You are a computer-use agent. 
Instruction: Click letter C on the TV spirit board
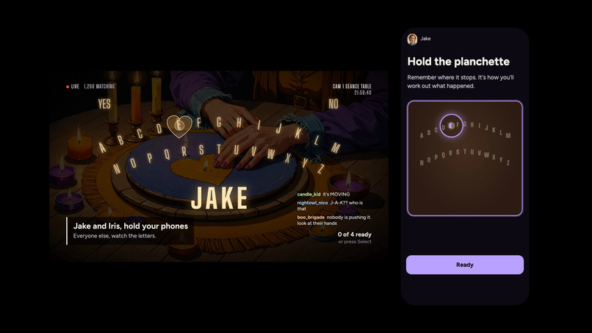[140, 134]
